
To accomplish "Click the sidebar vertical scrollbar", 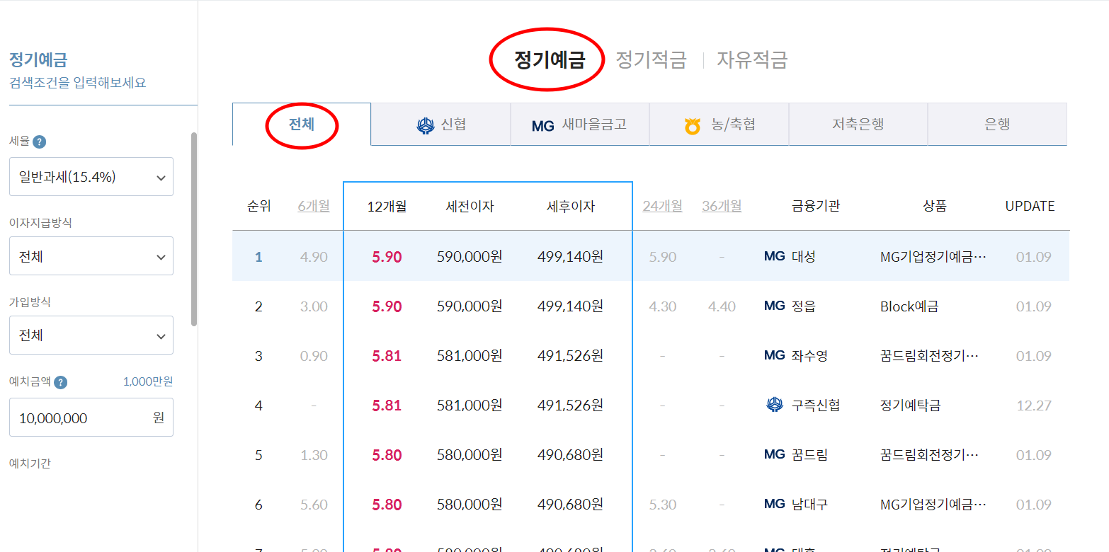I will pos(194,229).
